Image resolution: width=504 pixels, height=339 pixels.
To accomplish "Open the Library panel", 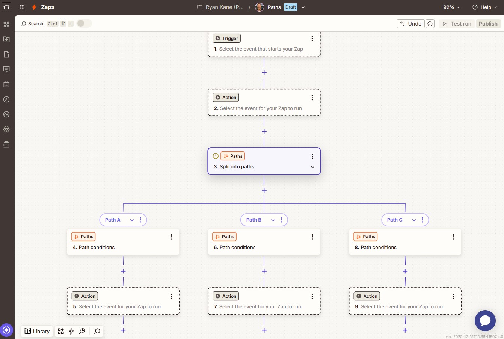I will tap(36, 331).
